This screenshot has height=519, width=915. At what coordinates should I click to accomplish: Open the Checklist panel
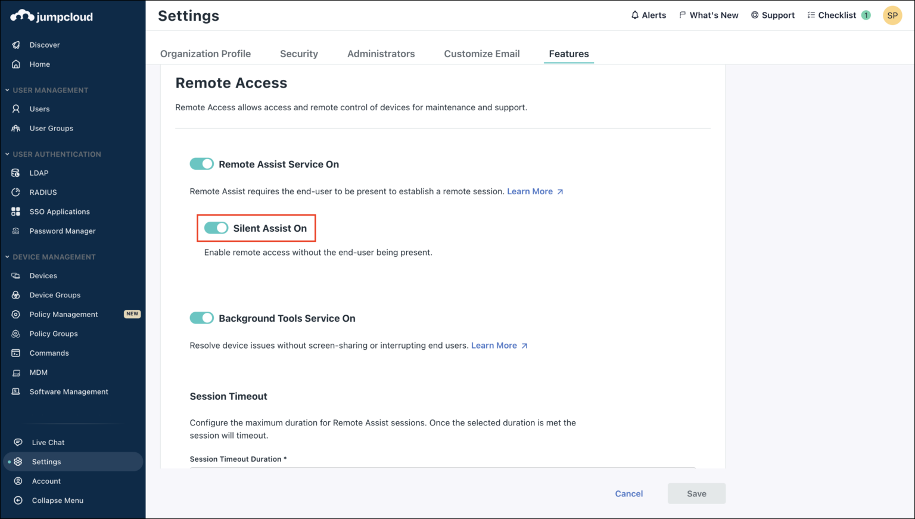click(x=837, y=15)
